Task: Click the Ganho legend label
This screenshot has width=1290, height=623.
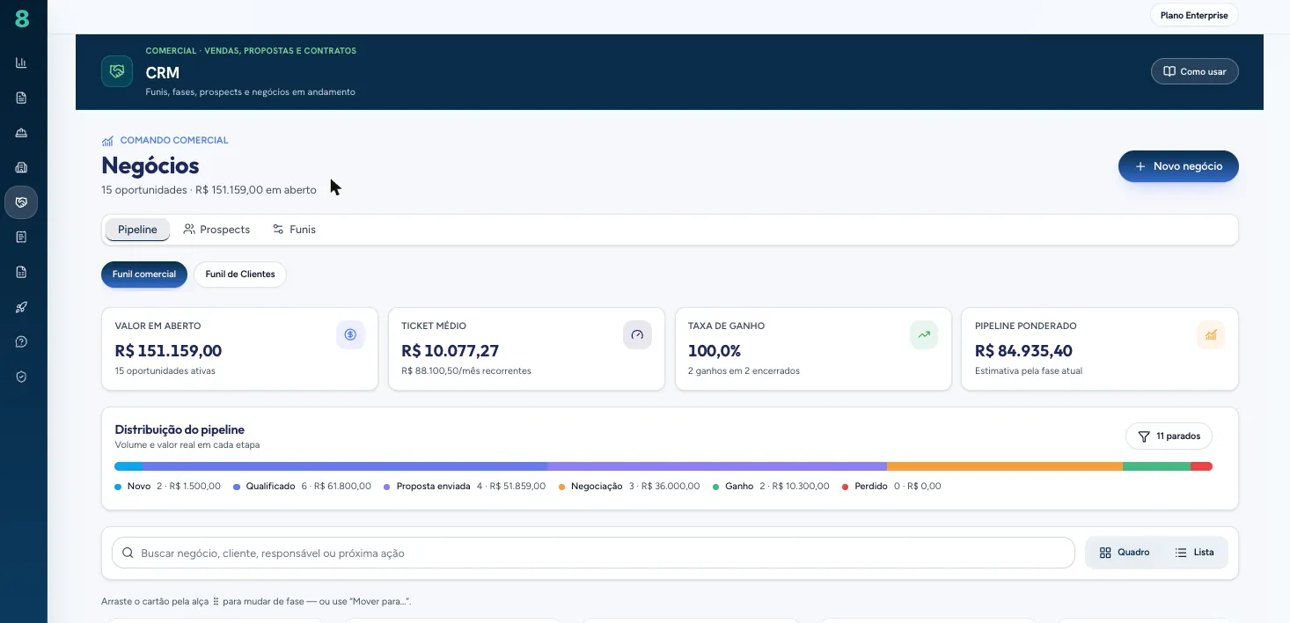Action: 739,487
